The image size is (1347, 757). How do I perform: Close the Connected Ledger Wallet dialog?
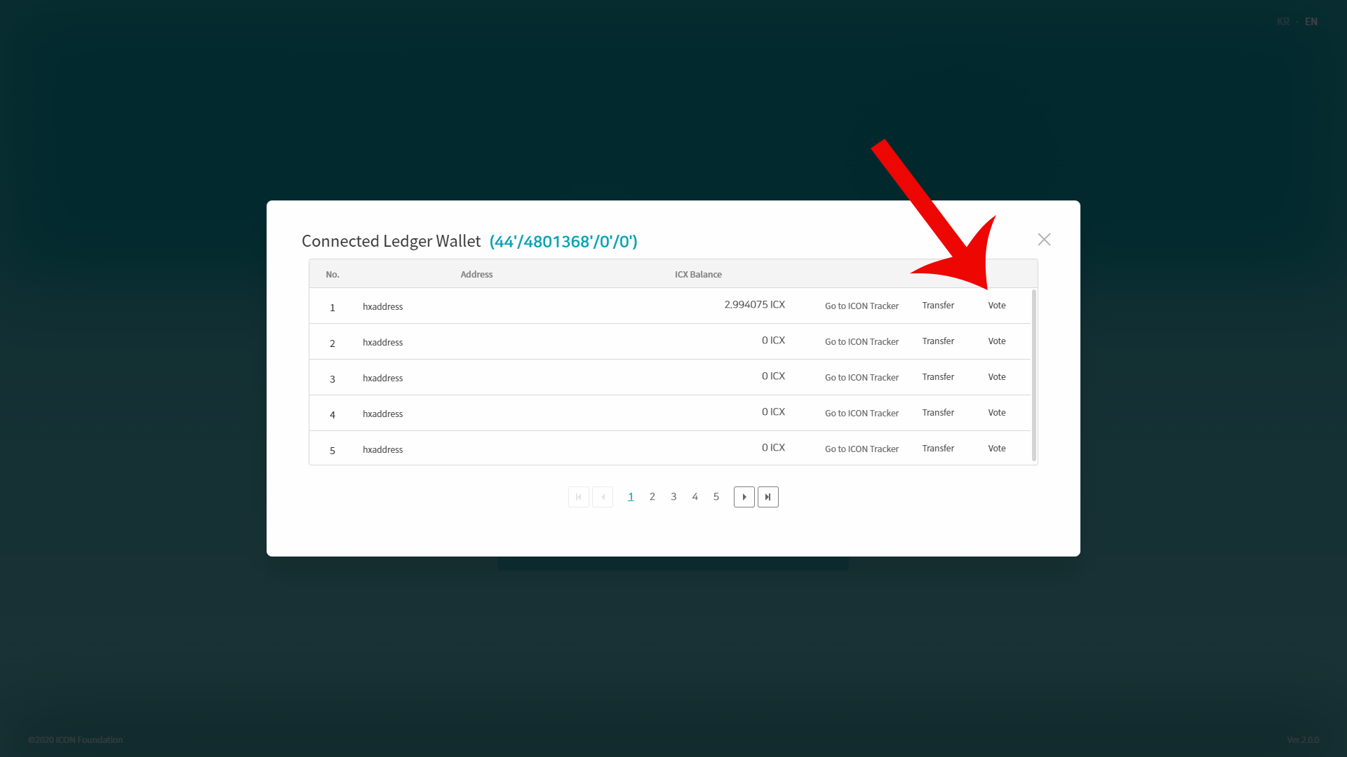pos(1044,240)
